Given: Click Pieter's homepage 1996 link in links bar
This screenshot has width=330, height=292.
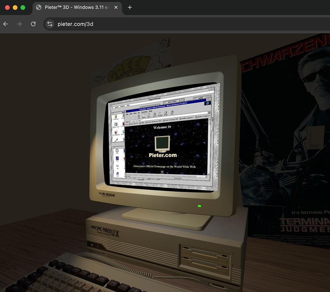Looking at the screenshot, I should point(171,120).
